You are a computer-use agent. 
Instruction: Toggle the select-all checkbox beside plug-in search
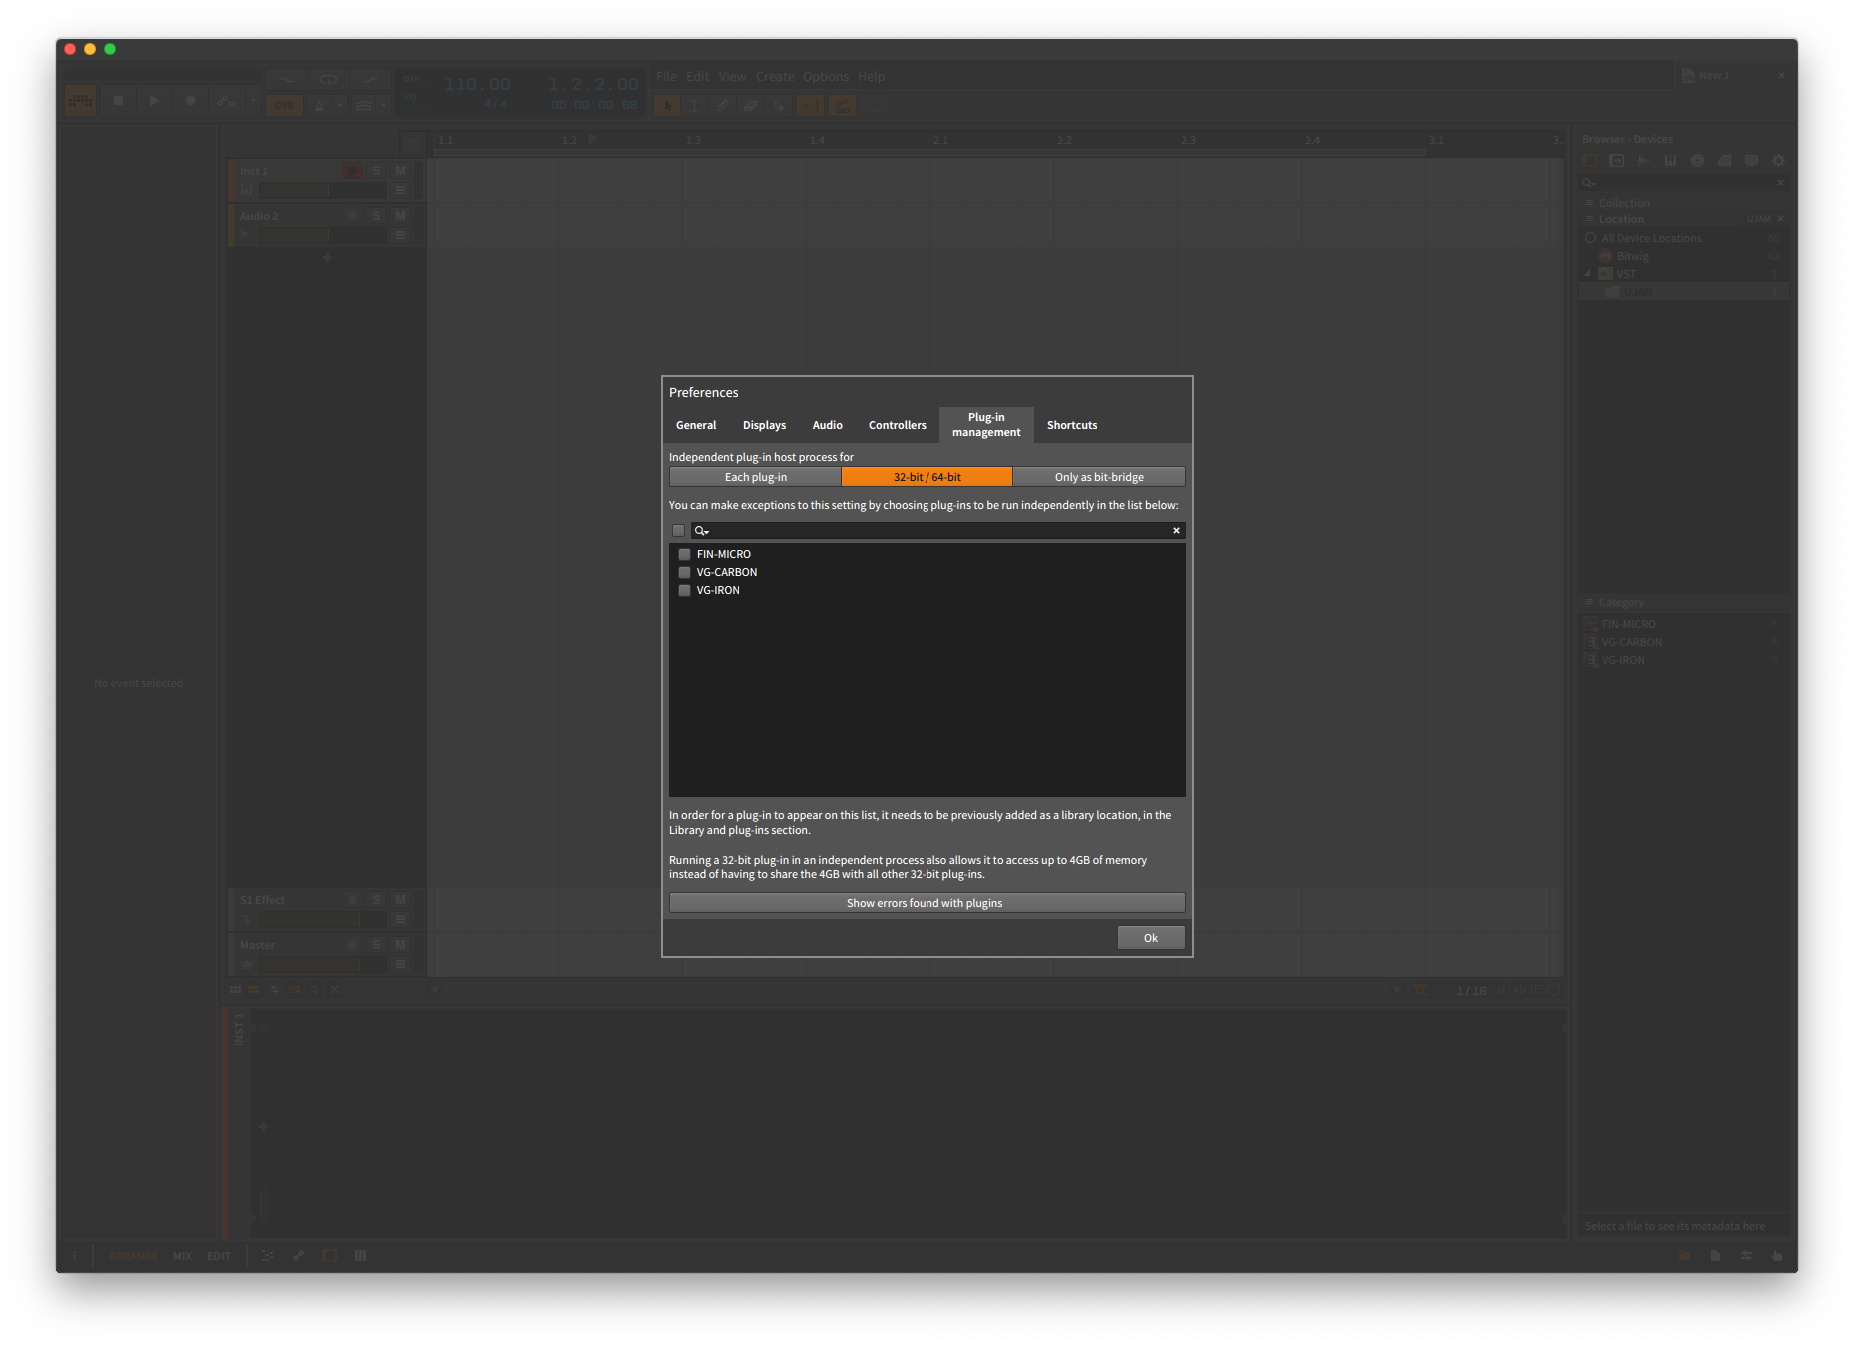tap(678, 530)
